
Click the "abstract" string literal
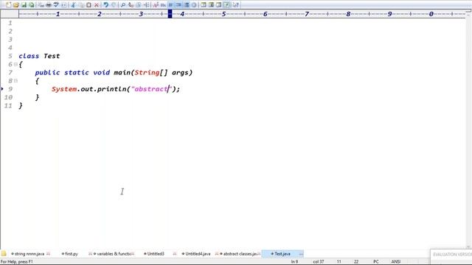tap(151, 89)
